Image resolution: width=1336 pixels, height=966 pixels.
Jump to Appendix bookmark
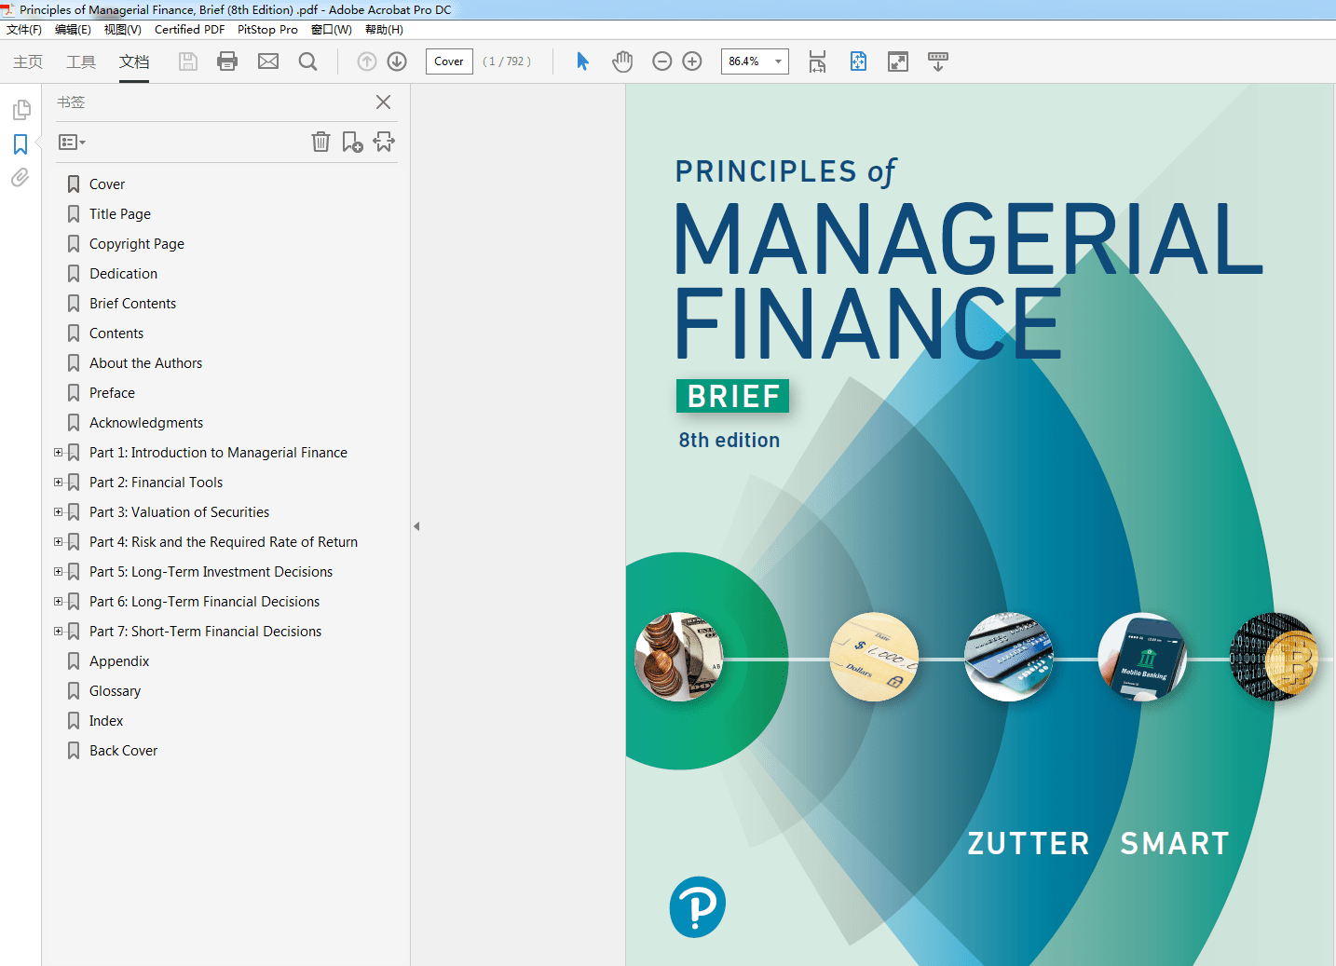click(119, 661)
